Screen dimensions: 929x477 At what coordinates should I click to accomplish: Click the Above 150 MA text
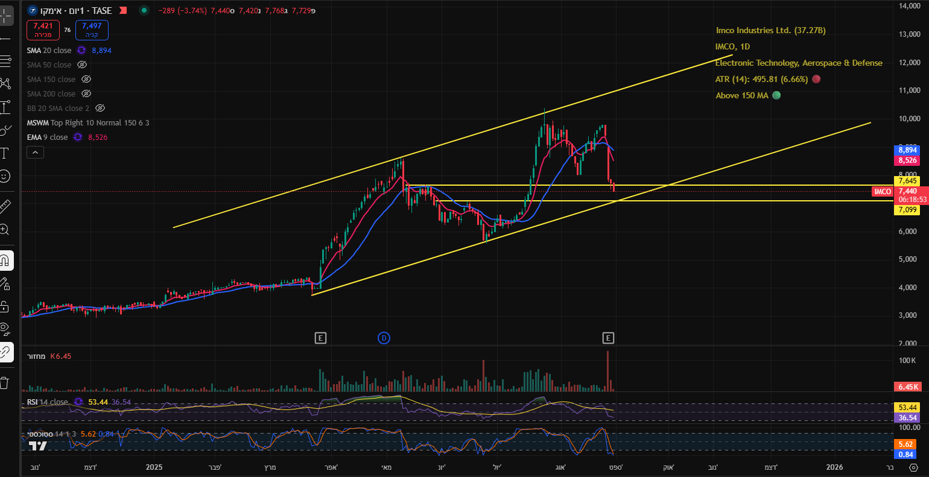pos(742,95)
